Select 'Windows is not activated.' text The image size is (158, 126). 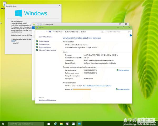click(x=73, y=86)
